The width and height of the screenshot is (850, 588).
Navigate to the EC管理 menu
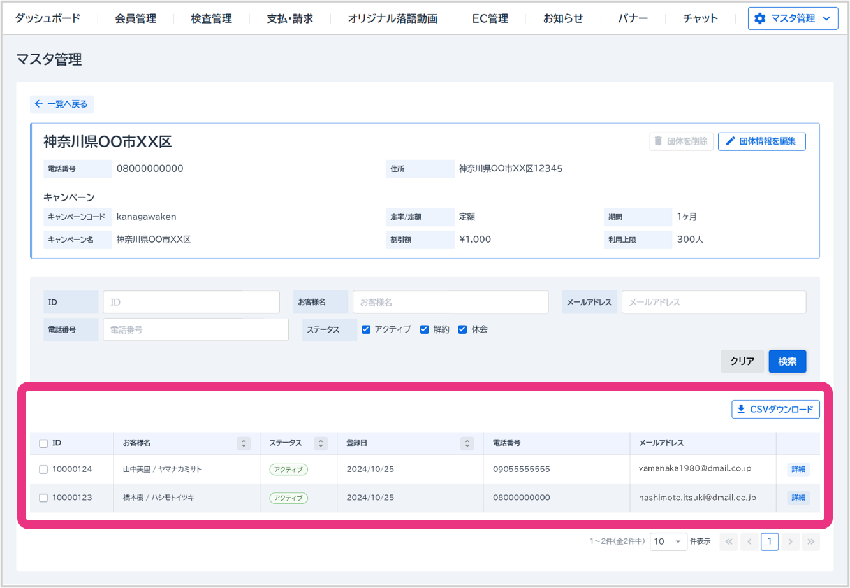[490, 18]
